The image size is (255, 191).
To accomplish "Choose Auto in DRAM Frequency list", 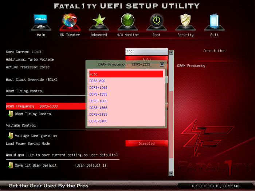I will (x=126, y=74).
